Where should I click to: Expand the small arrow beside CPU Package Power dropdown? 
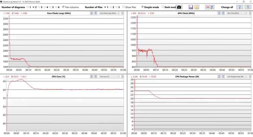point(250,76)
